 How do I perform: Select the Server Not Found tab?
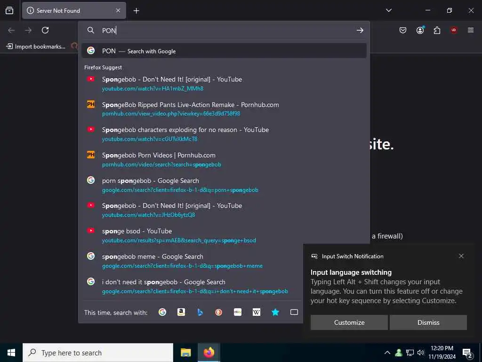point(74,11)
